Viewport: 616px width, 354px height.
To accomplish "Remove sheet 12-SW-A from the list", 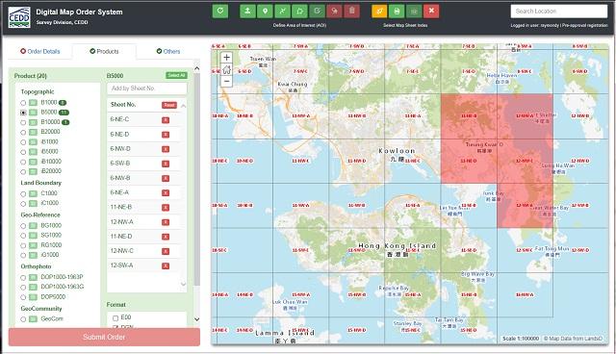I will (166, 266).
